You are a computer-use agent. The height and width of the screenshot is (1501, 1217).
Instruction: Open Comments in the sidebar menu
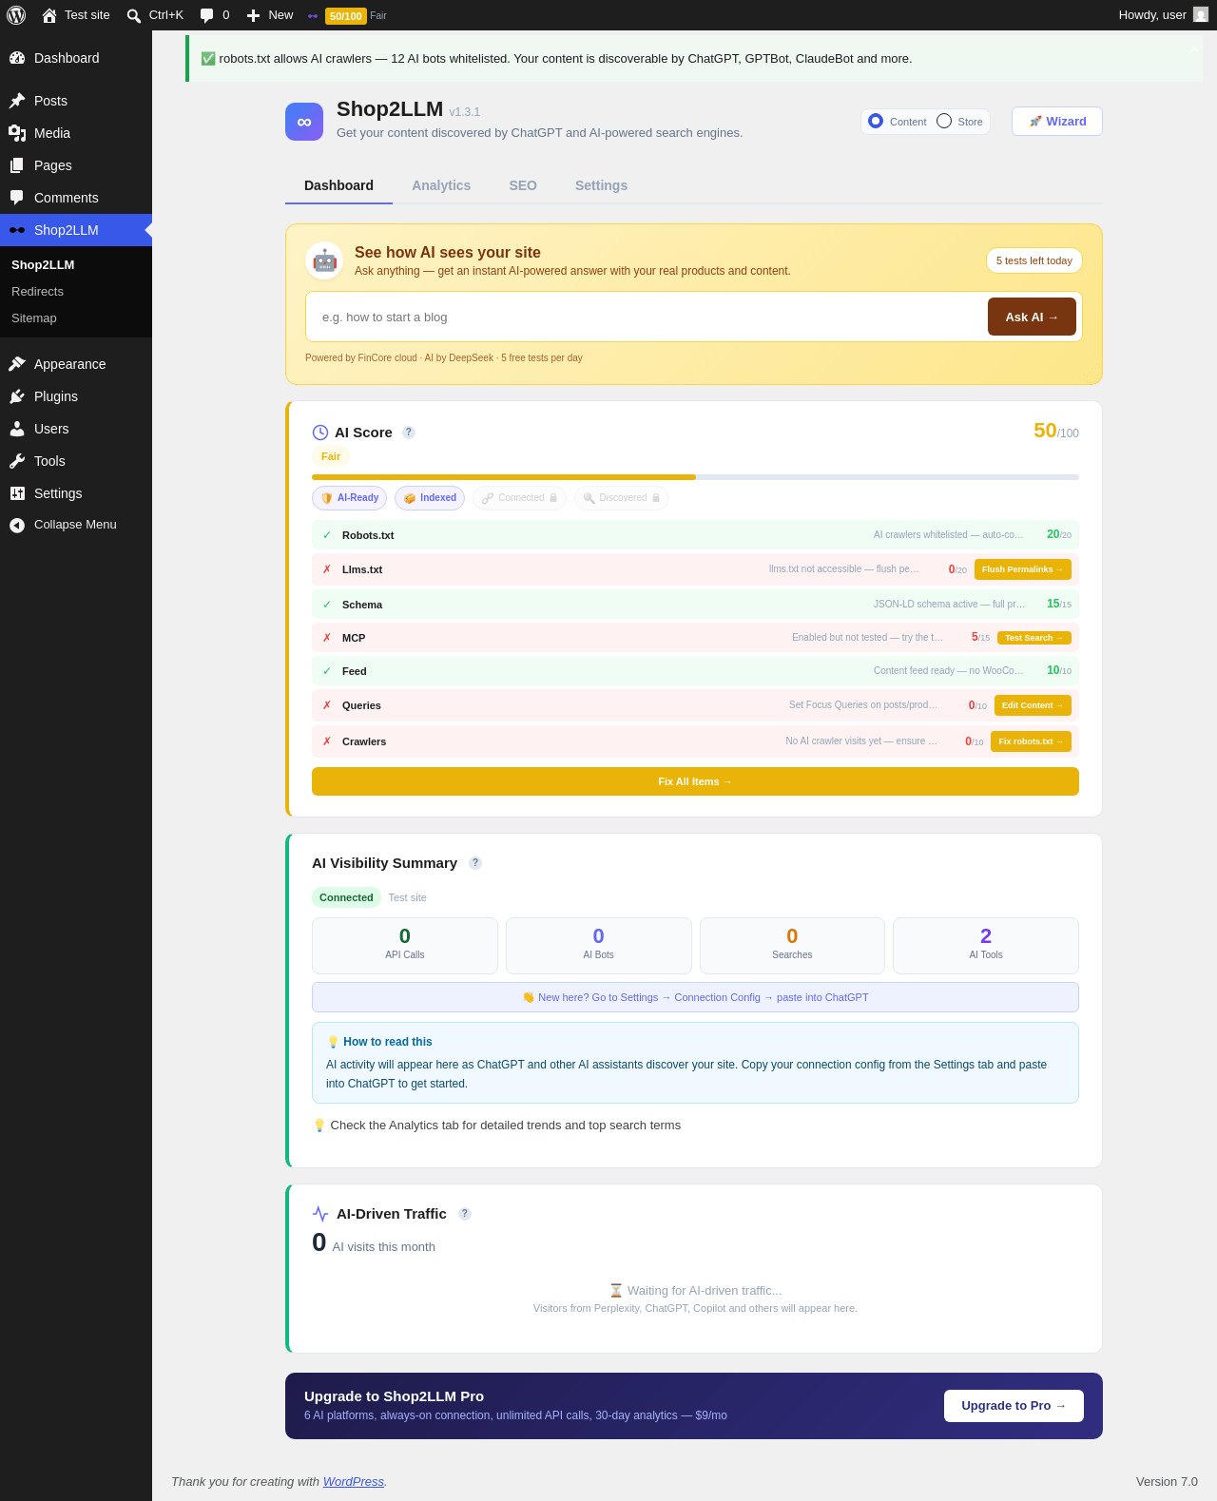point(76,198)
